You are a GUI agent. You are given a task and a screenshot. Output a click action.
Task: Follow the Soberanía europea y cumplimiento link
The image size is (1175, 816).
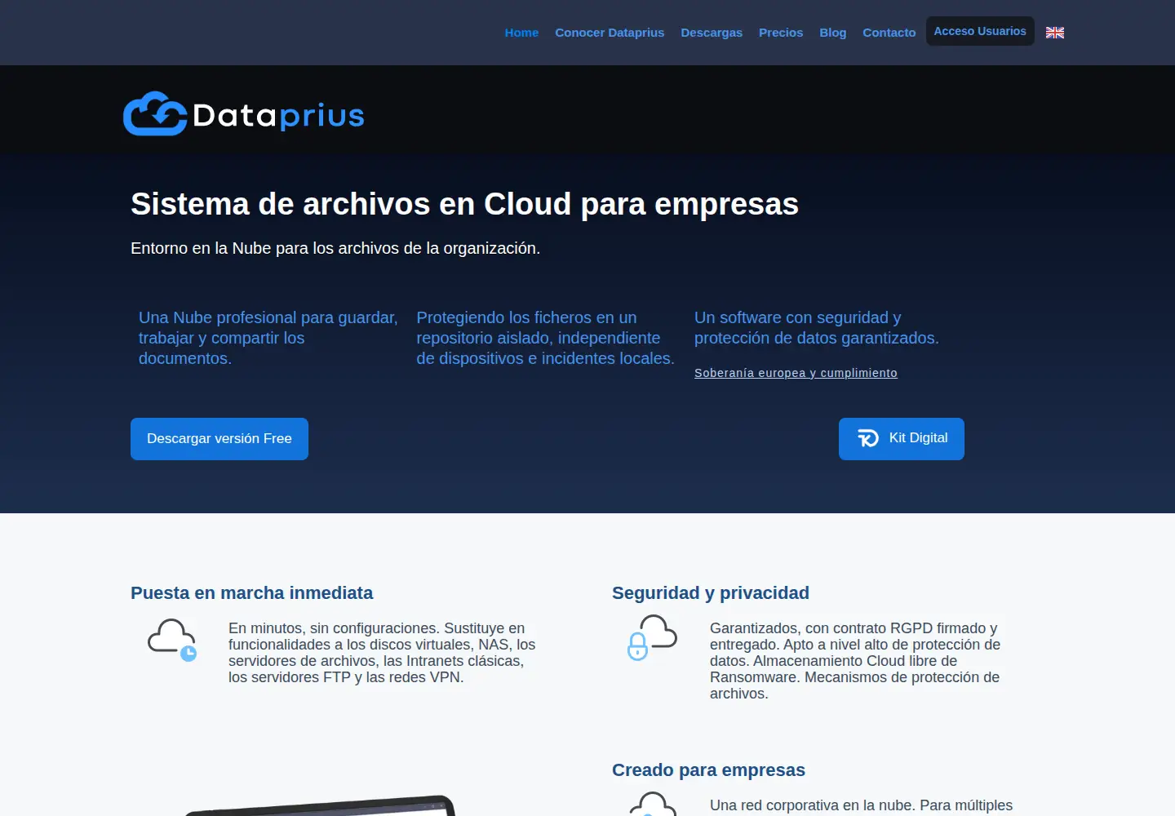tap(796, 373)
